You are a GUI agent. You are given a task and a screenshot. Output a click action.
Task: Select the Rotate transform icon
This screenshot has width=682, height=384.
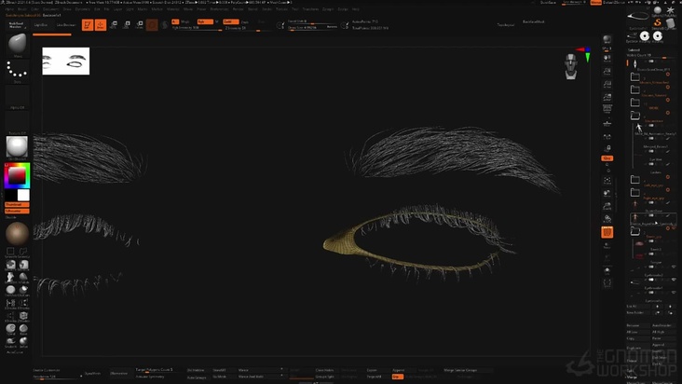140,25
